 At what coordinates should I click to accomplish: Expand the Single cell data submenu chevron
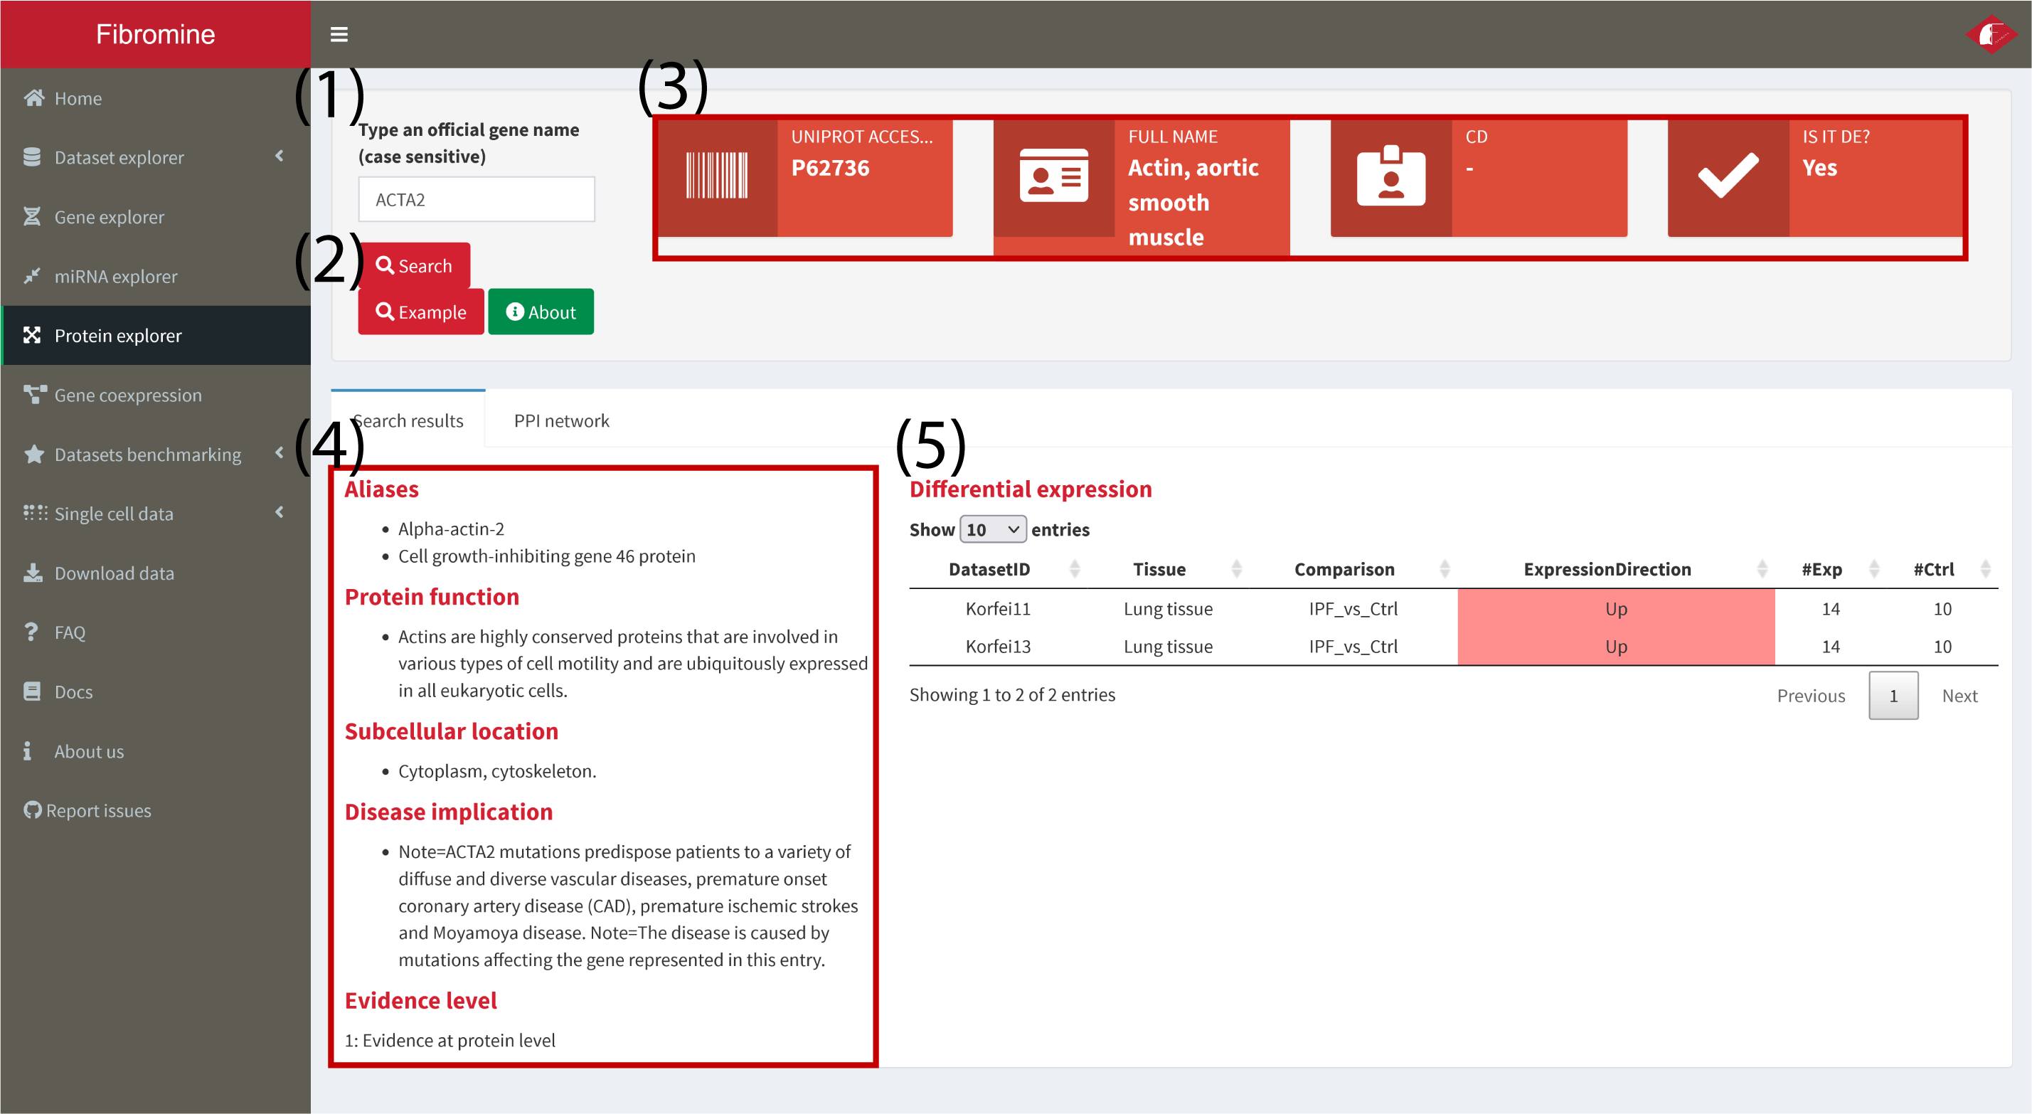tap(280, 512)
